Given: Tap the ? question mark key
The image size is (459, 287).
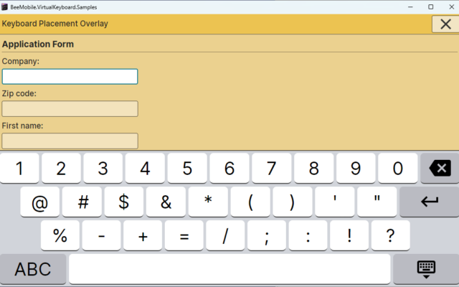Looking at the screenshot, I should click(x=390, y=235).
